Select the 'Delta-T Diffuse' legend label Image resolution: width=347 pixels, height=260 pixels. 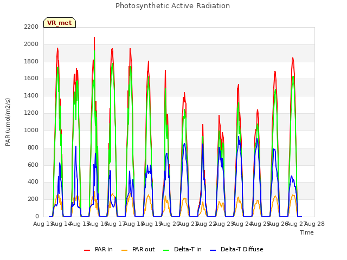(242, 249)
